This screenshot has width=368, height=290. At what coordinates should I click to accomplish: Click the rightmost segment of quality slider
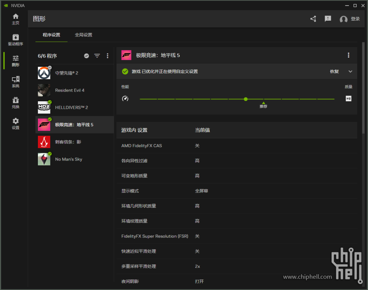(x=326, y=99)
